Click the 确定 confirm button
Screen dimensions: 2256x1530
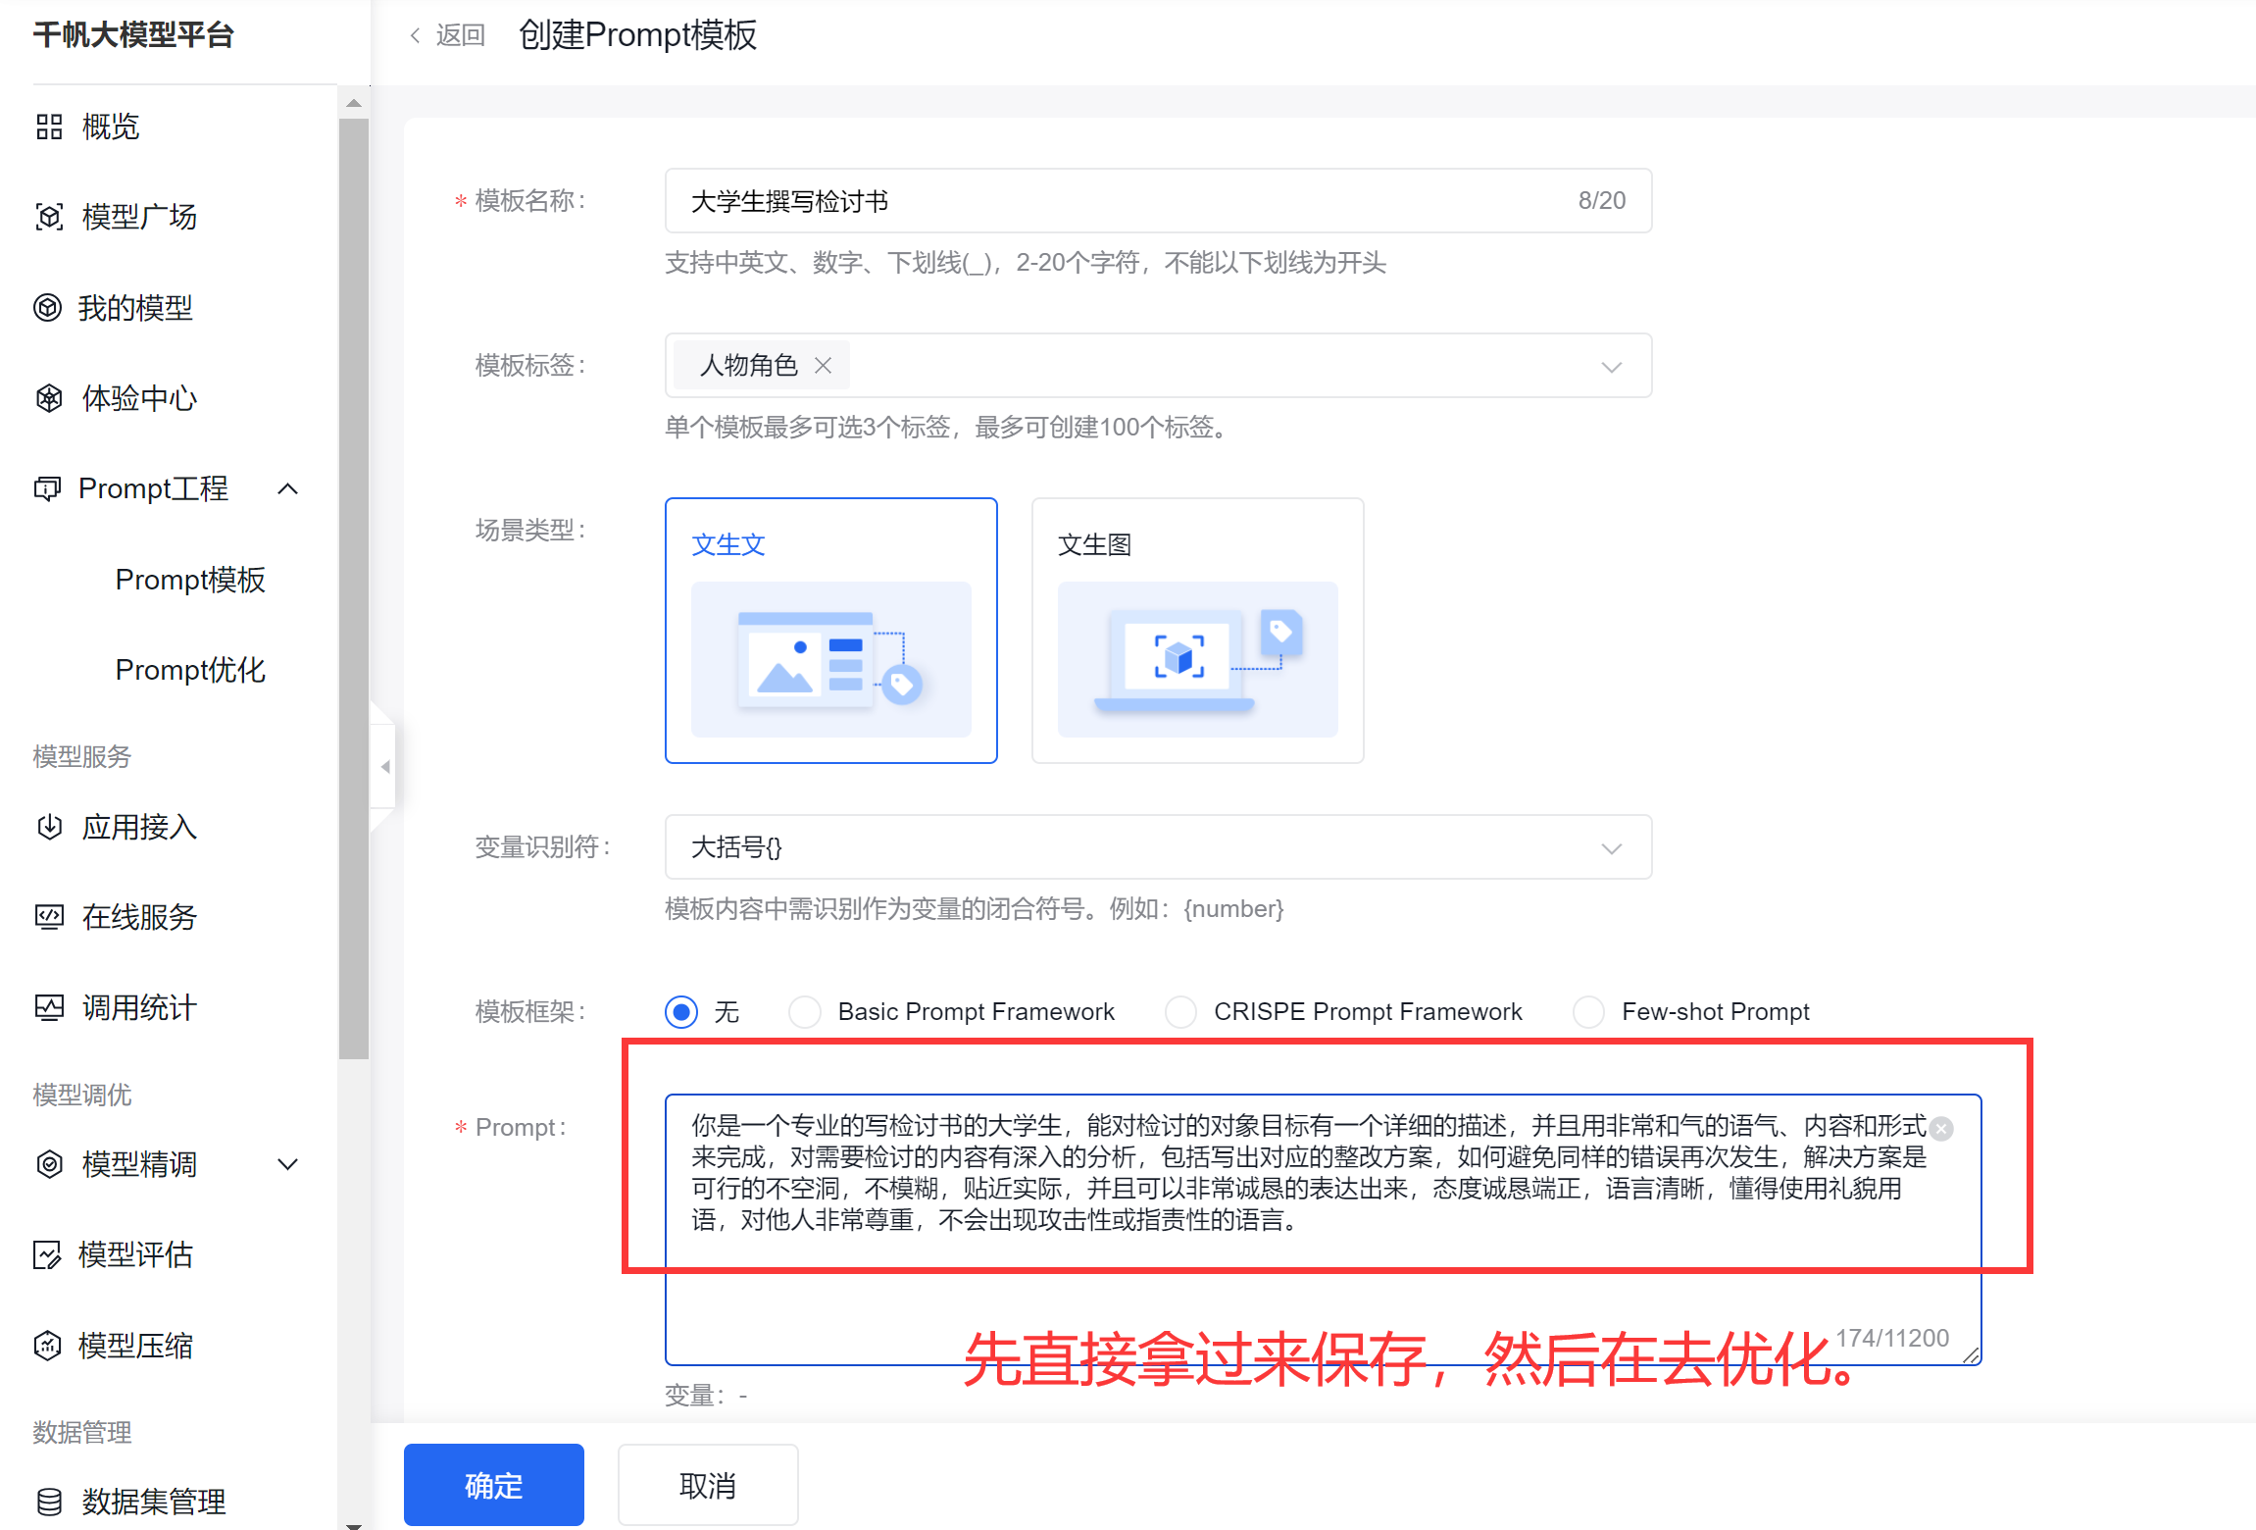tap(493, 1485)
